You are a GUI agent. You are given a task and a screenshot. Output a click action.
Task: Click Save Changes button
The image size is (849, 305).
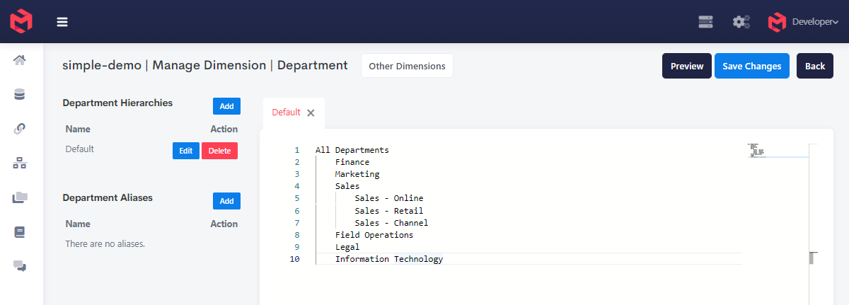[x=751, y=66]
